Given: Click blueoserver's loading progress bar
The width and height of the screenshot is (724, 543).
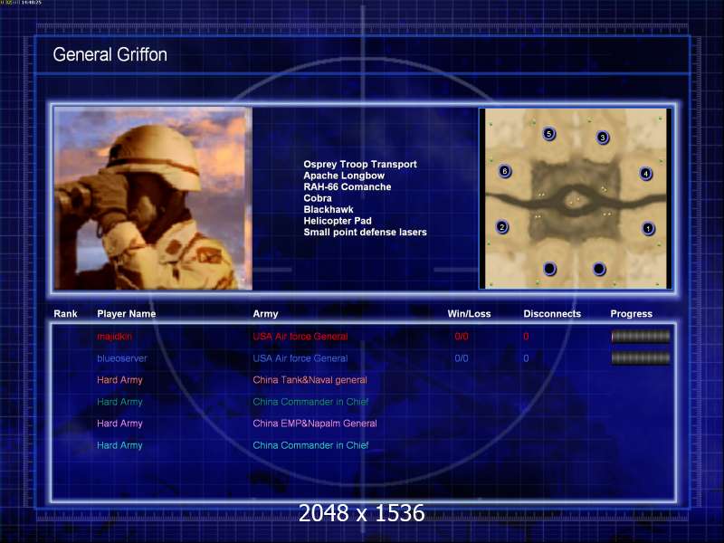Looking at the screenshot, I should point(641,357).
